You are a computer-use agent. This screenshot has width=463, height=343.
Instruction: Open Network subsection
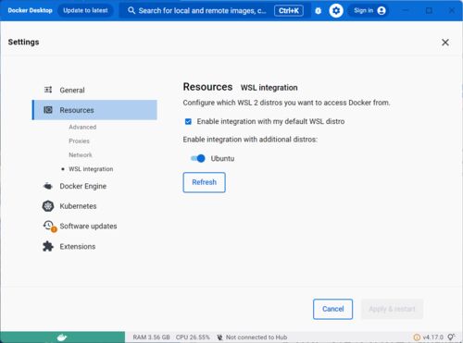tap(81, 154)
